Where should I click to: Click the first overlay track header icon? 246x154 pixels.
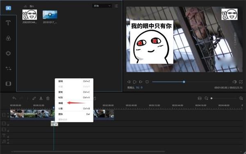pos(4,123)
